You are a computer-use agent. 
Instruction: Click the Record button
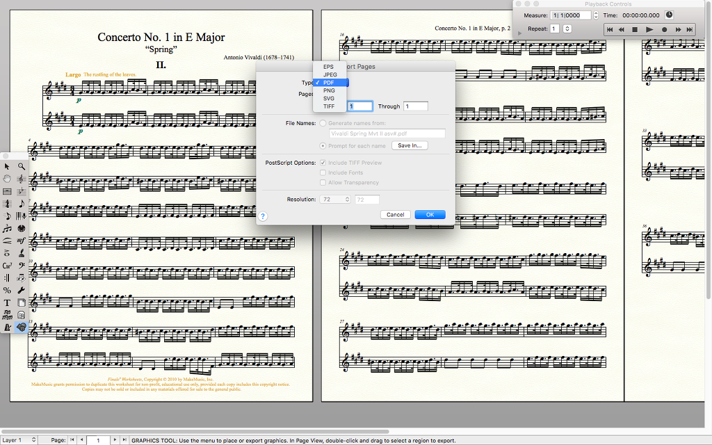tap(664, 29)
